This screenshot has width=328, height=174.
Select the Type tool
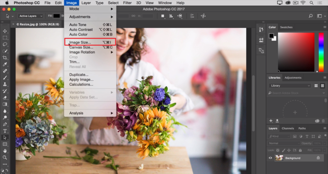coord(5,131)
